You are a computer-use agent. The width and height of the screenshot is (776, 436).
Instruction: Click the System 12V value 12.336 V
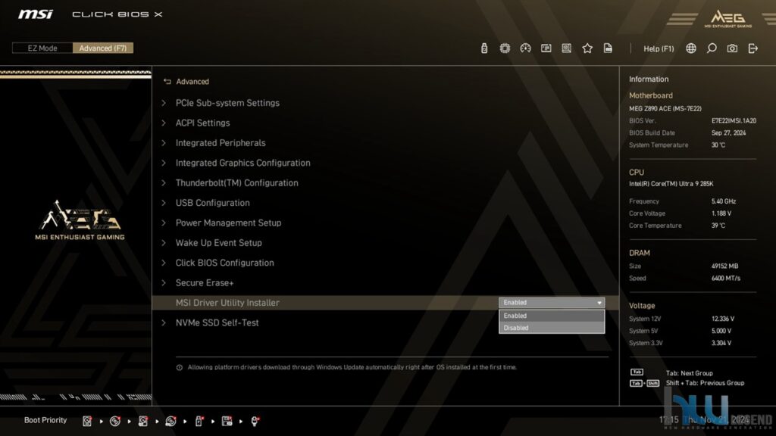tap(723, 319)
